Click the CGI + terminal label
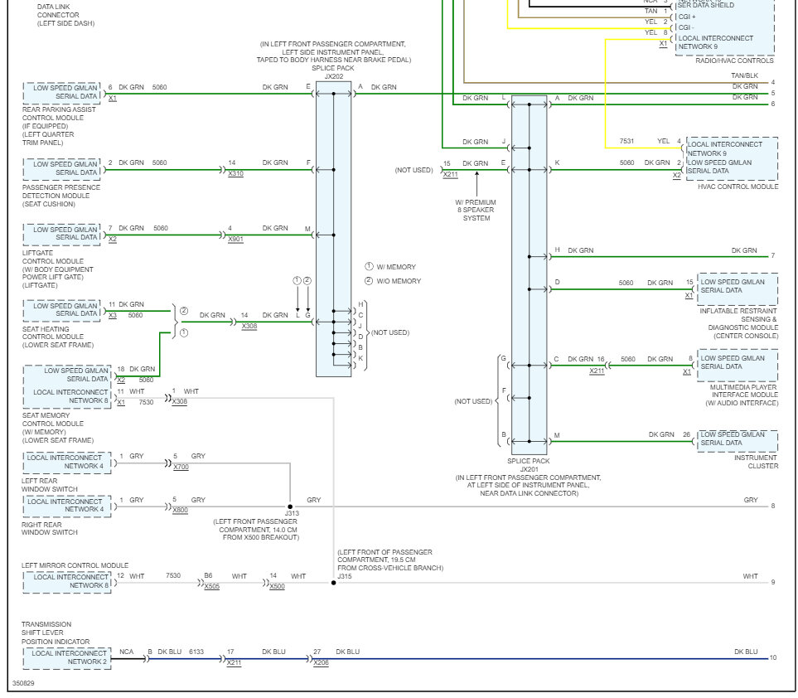Viewport: 798px width, 698px height. (x=686, y=17)
